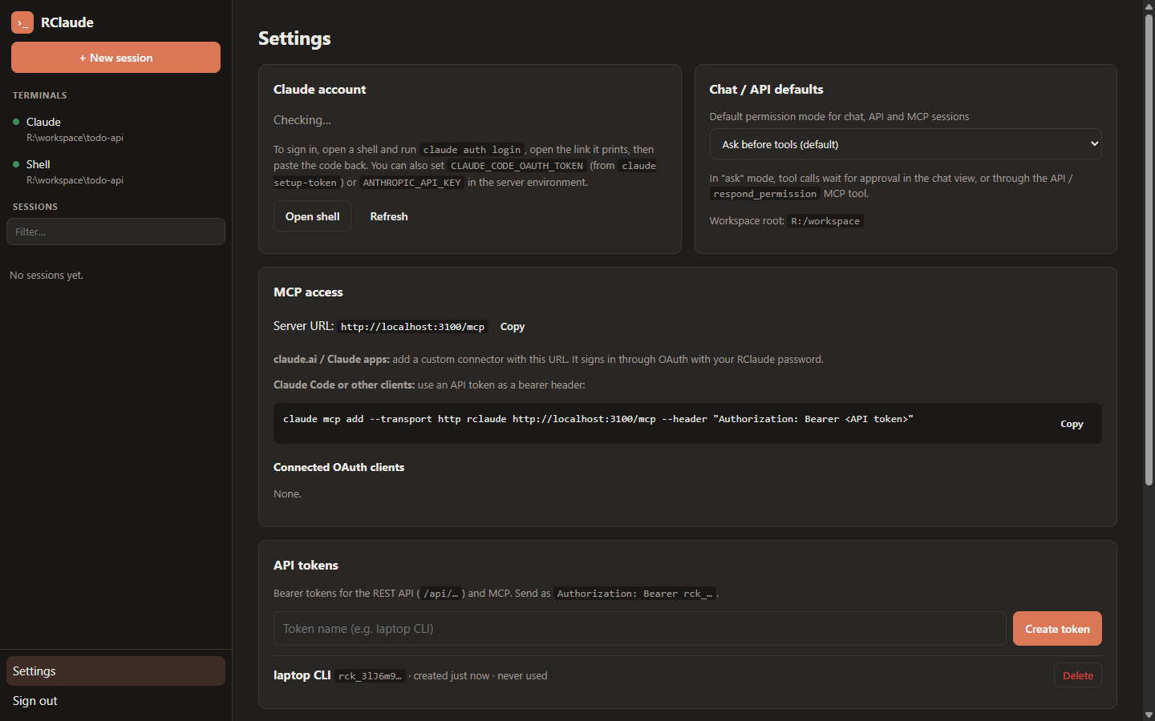Screen dimensions: 1155x721
Task: Click the 'Connected OAuth clients' heading
Action: click(x=338, y=467)
